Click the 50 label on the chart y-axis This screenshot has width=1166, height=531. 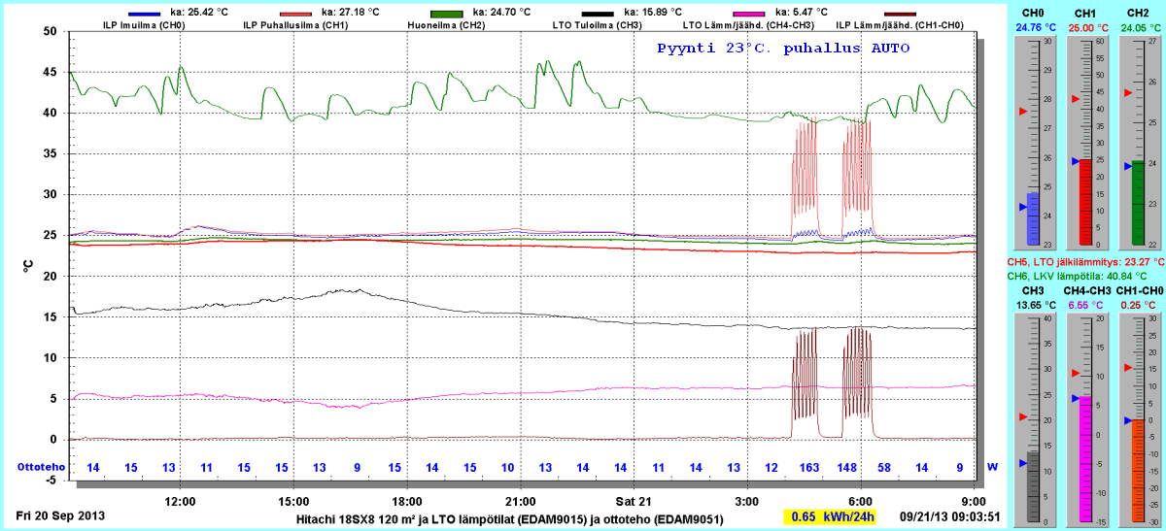49,31
